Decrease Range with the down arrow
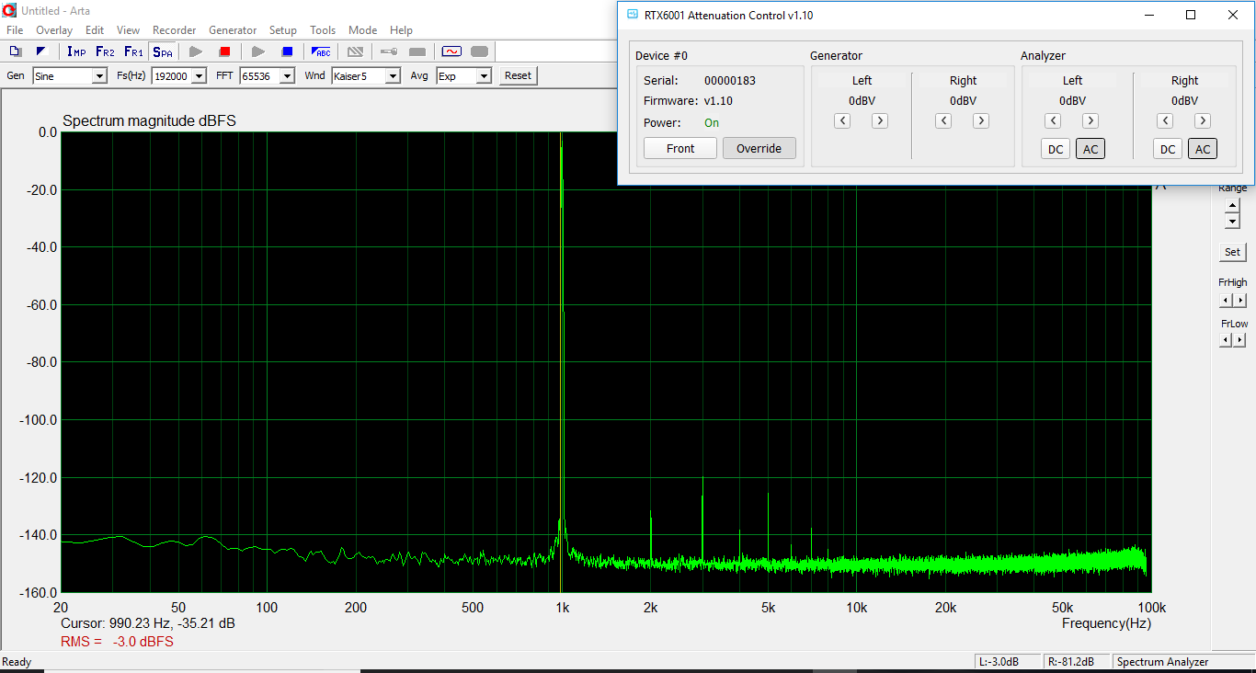Screen dimensions: 1256x673 coord(1232,221)
